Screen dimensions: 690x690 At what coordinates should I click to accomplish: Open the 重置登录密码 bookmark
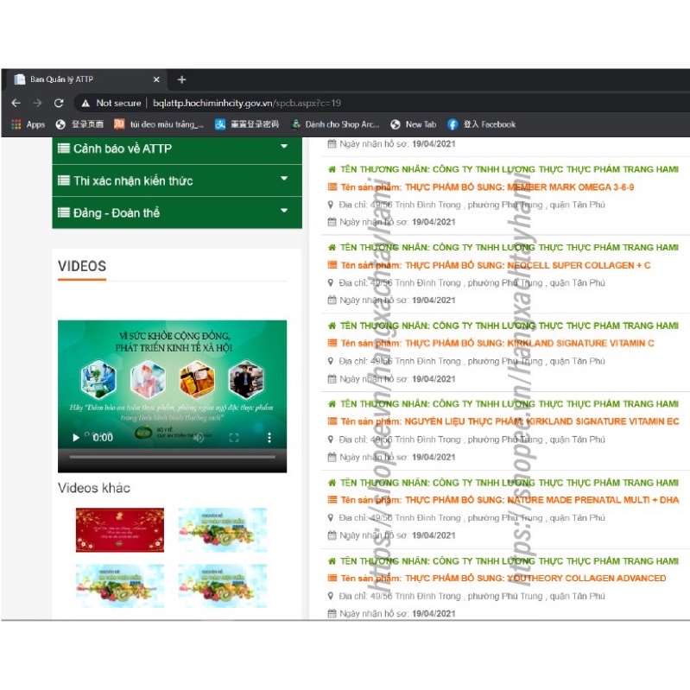coord(247,124)
